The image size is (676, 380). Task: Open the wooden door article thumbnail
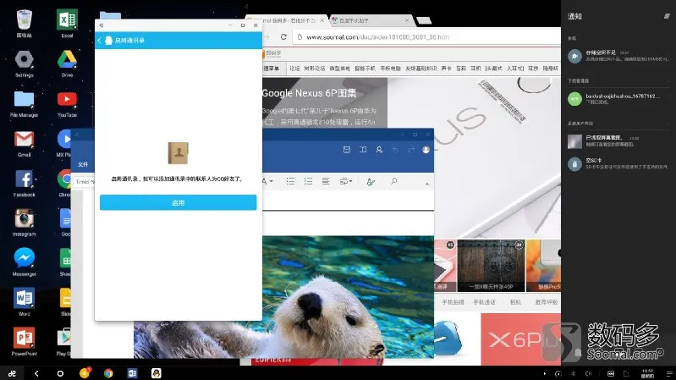coord(491,265)
